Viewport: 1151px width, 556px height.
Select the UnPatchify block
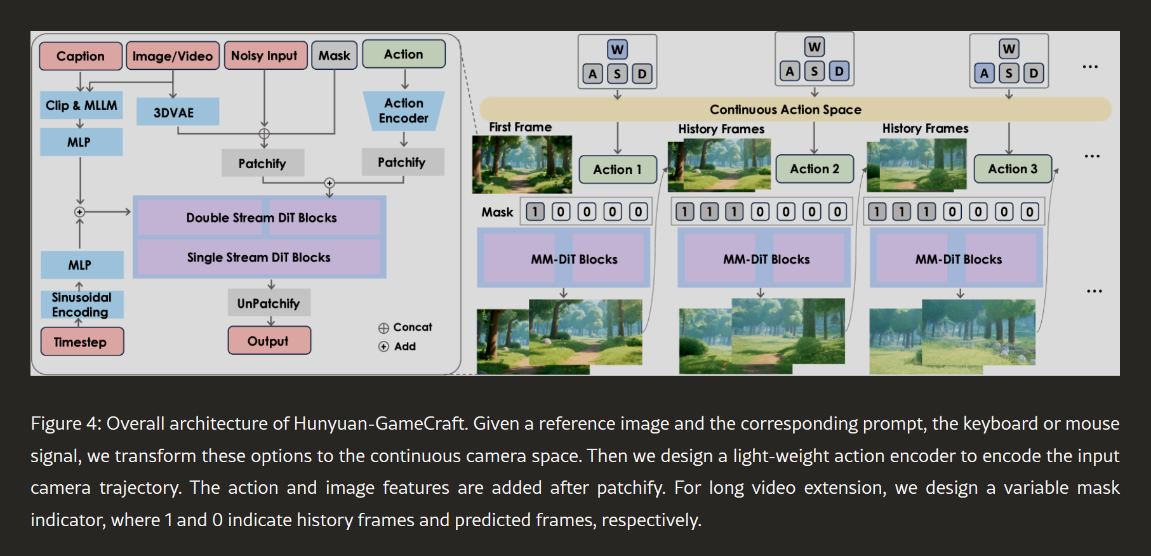tap(269, 303)
